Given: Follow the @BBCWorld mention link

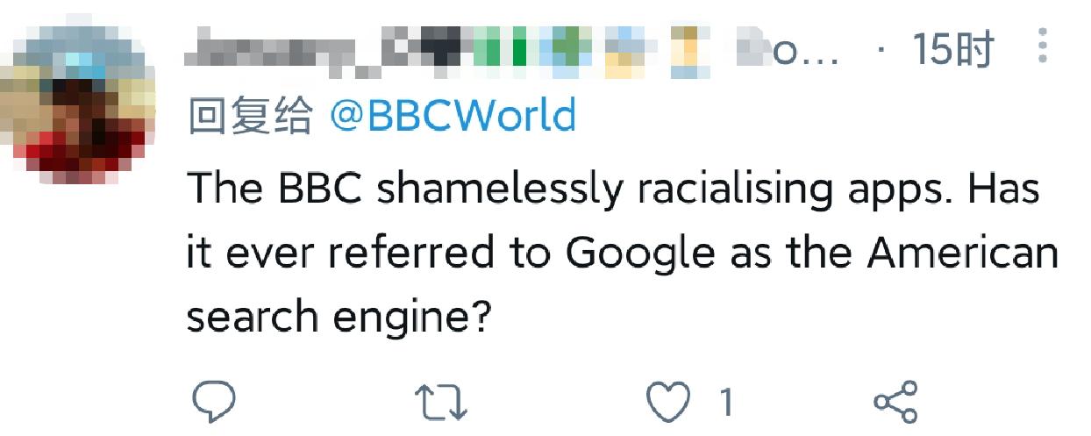Looking at the screenshot, I should coord(453,117).
